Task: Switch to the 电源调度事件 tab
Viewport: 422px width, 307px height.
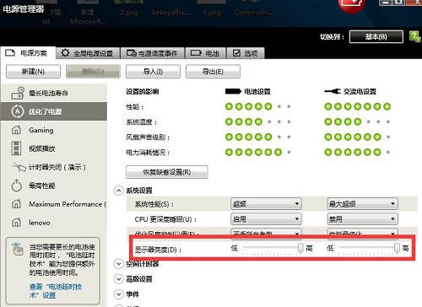Action: [x=152, y=53]
